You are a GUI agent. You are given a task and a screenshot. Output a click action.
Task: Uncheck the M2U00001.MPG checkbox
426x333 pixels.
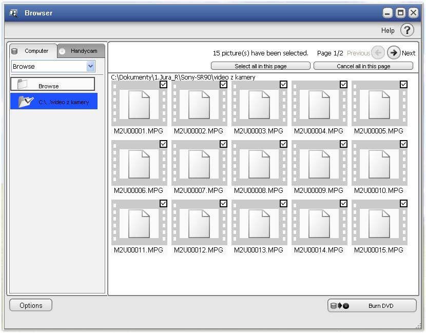coord(163,85)
